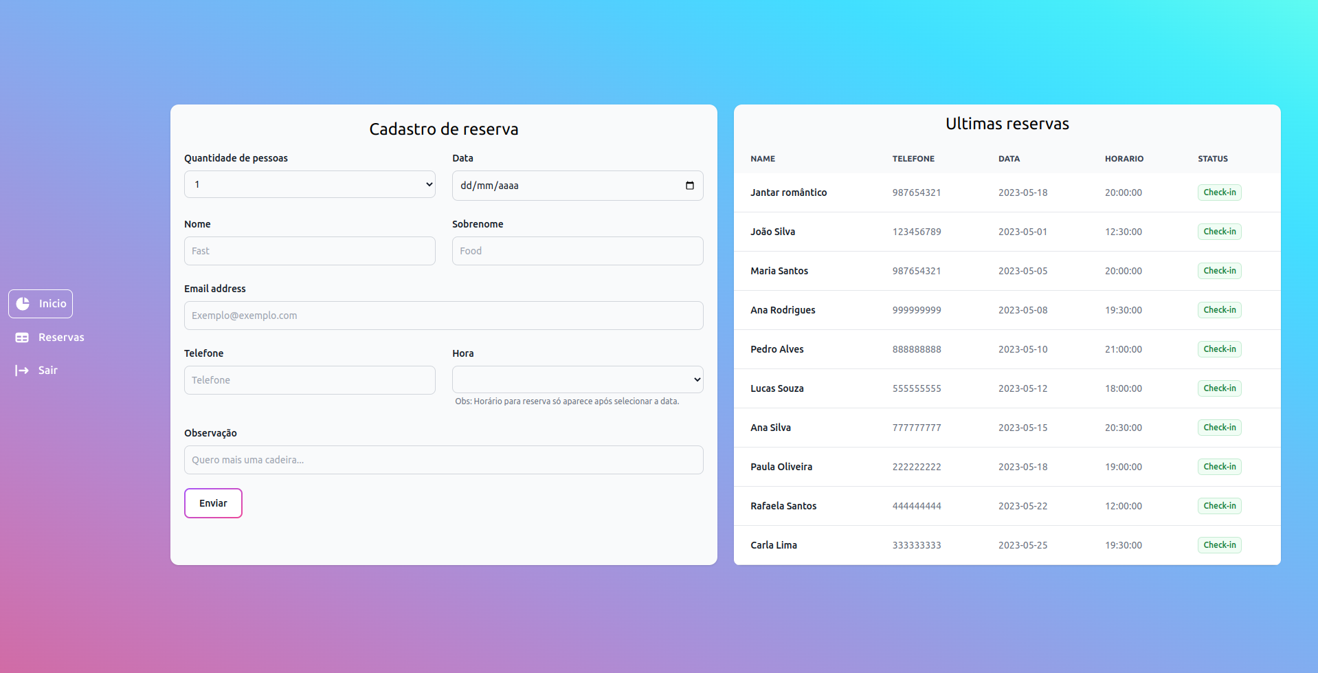The height and width of the screenshot is (673, 1318).
Task: Click phone number 444444444
Action: tap(917, 506)
